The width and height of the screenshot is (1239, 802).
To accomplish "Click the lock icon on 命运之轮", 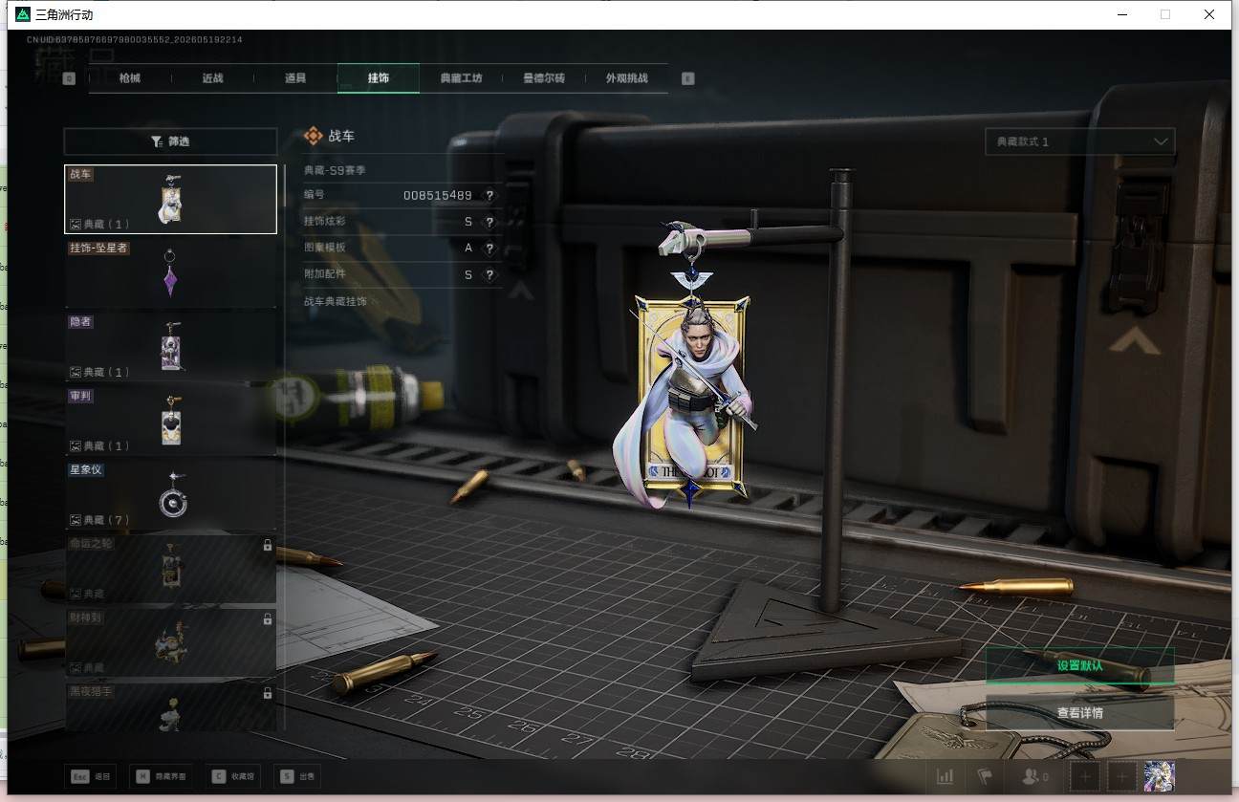I will [x=267, y=545].
